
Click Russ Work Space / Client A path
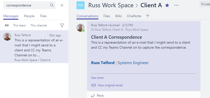coord(32,60)
